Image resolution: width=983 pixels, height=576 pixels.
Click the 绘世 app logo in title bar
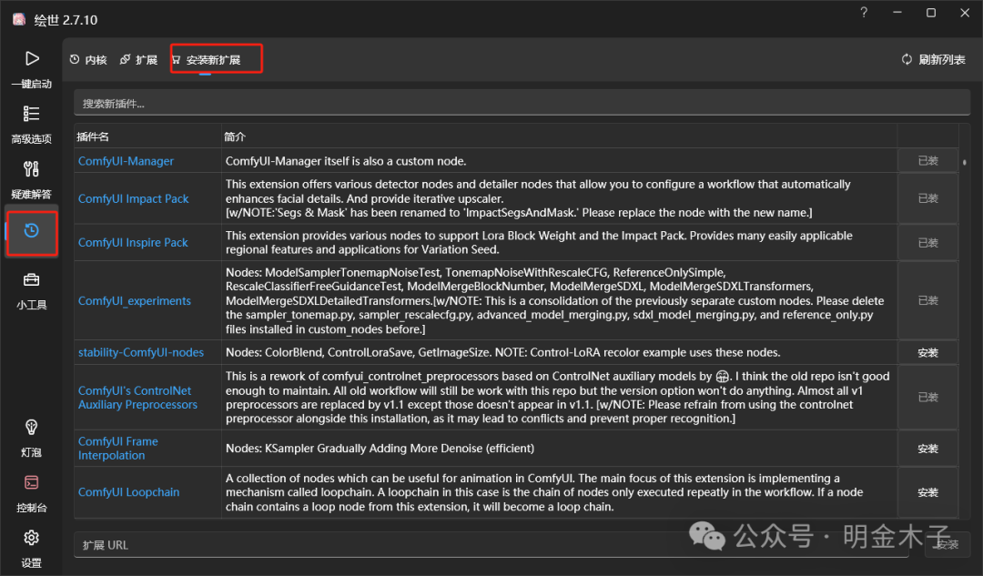pos(19,19)
